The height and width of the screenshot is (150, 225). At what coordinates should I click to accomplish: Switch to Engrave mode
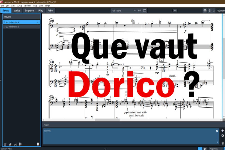[x=29, y=11]
